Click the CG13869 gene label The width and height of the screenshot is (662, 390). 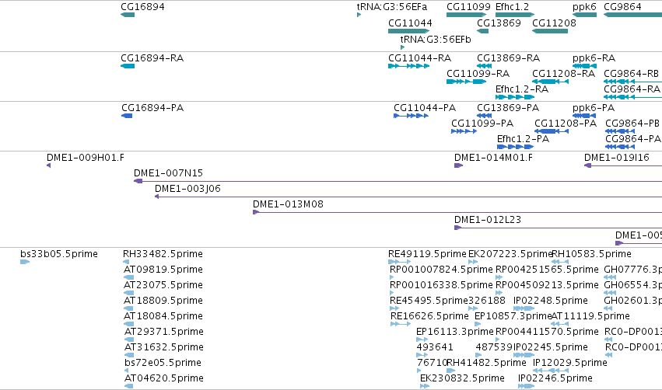click(499, 23)
